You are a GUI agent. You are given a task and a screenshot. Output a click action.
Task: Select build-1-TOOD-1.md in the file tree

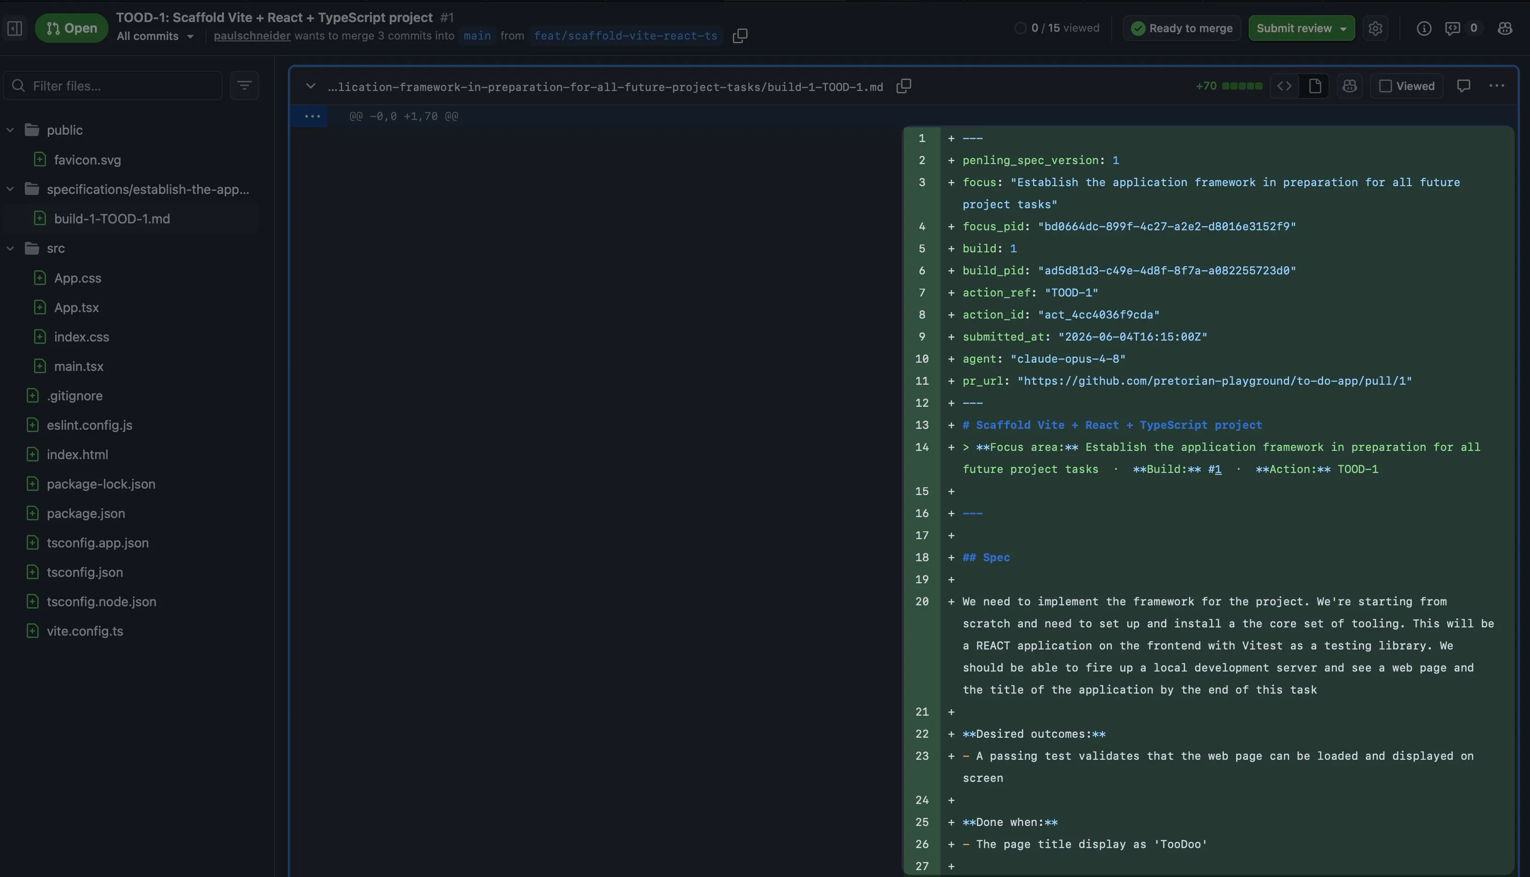112,219
